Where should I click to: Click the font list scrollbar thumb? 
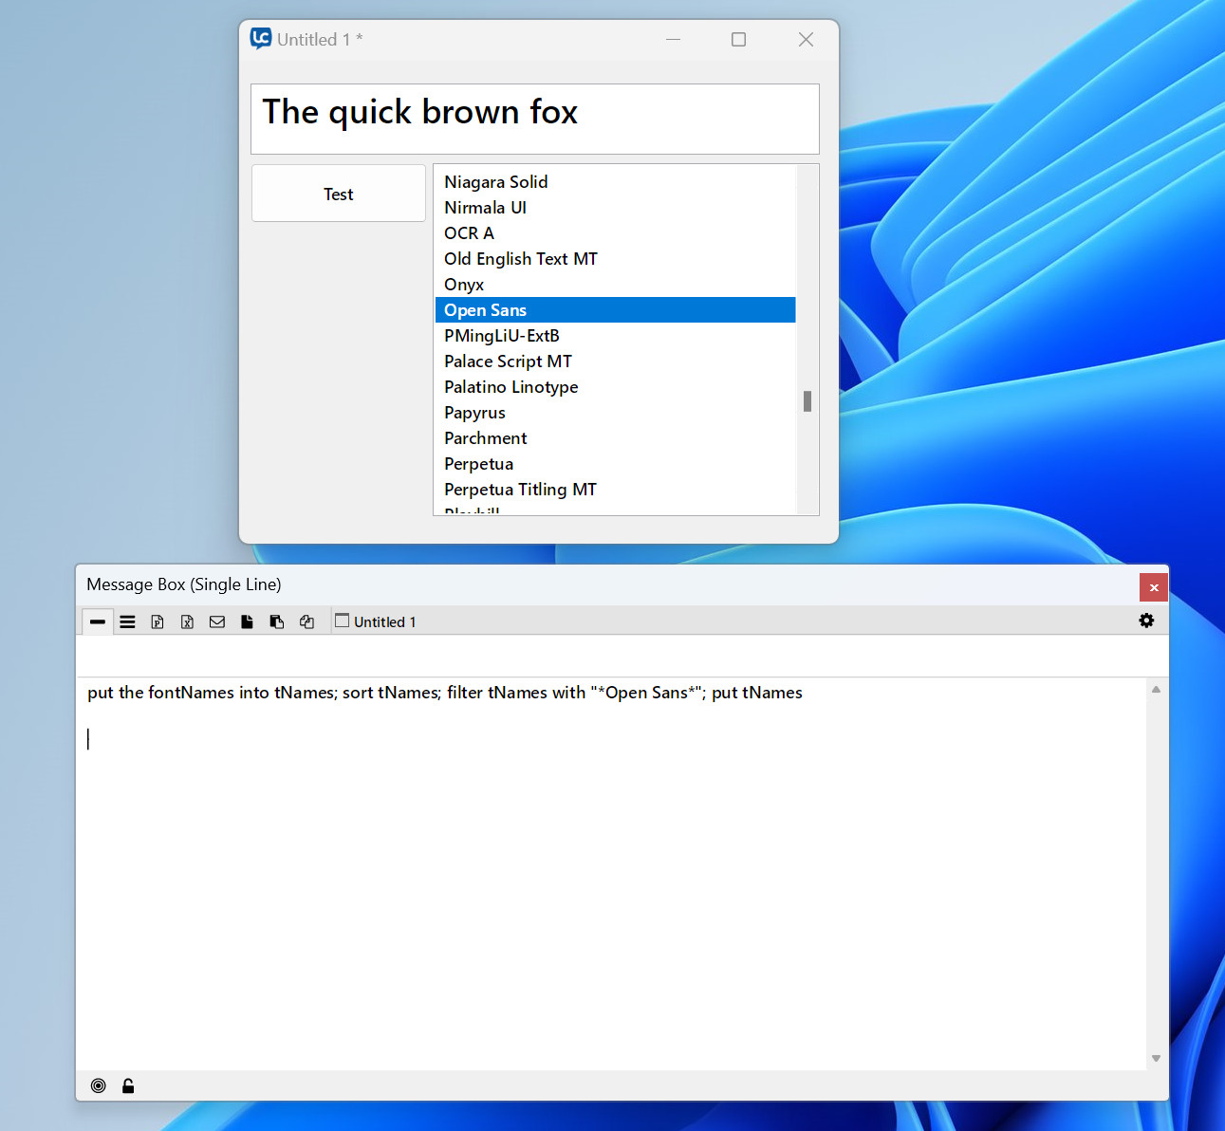click(x=807, y=401)
